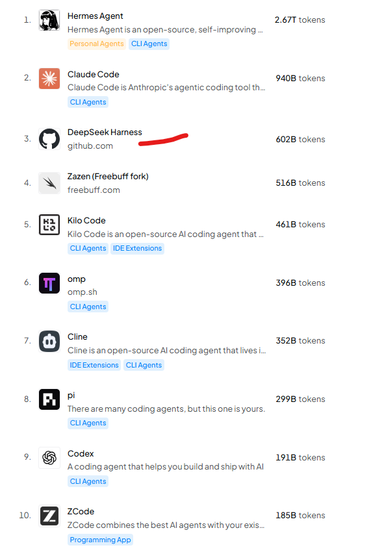Image resolution: width=369 pixels, height=552 pixels.
Task: Select the Personal Agents tag on Hermes Agent
Action: tap(97, 44)
